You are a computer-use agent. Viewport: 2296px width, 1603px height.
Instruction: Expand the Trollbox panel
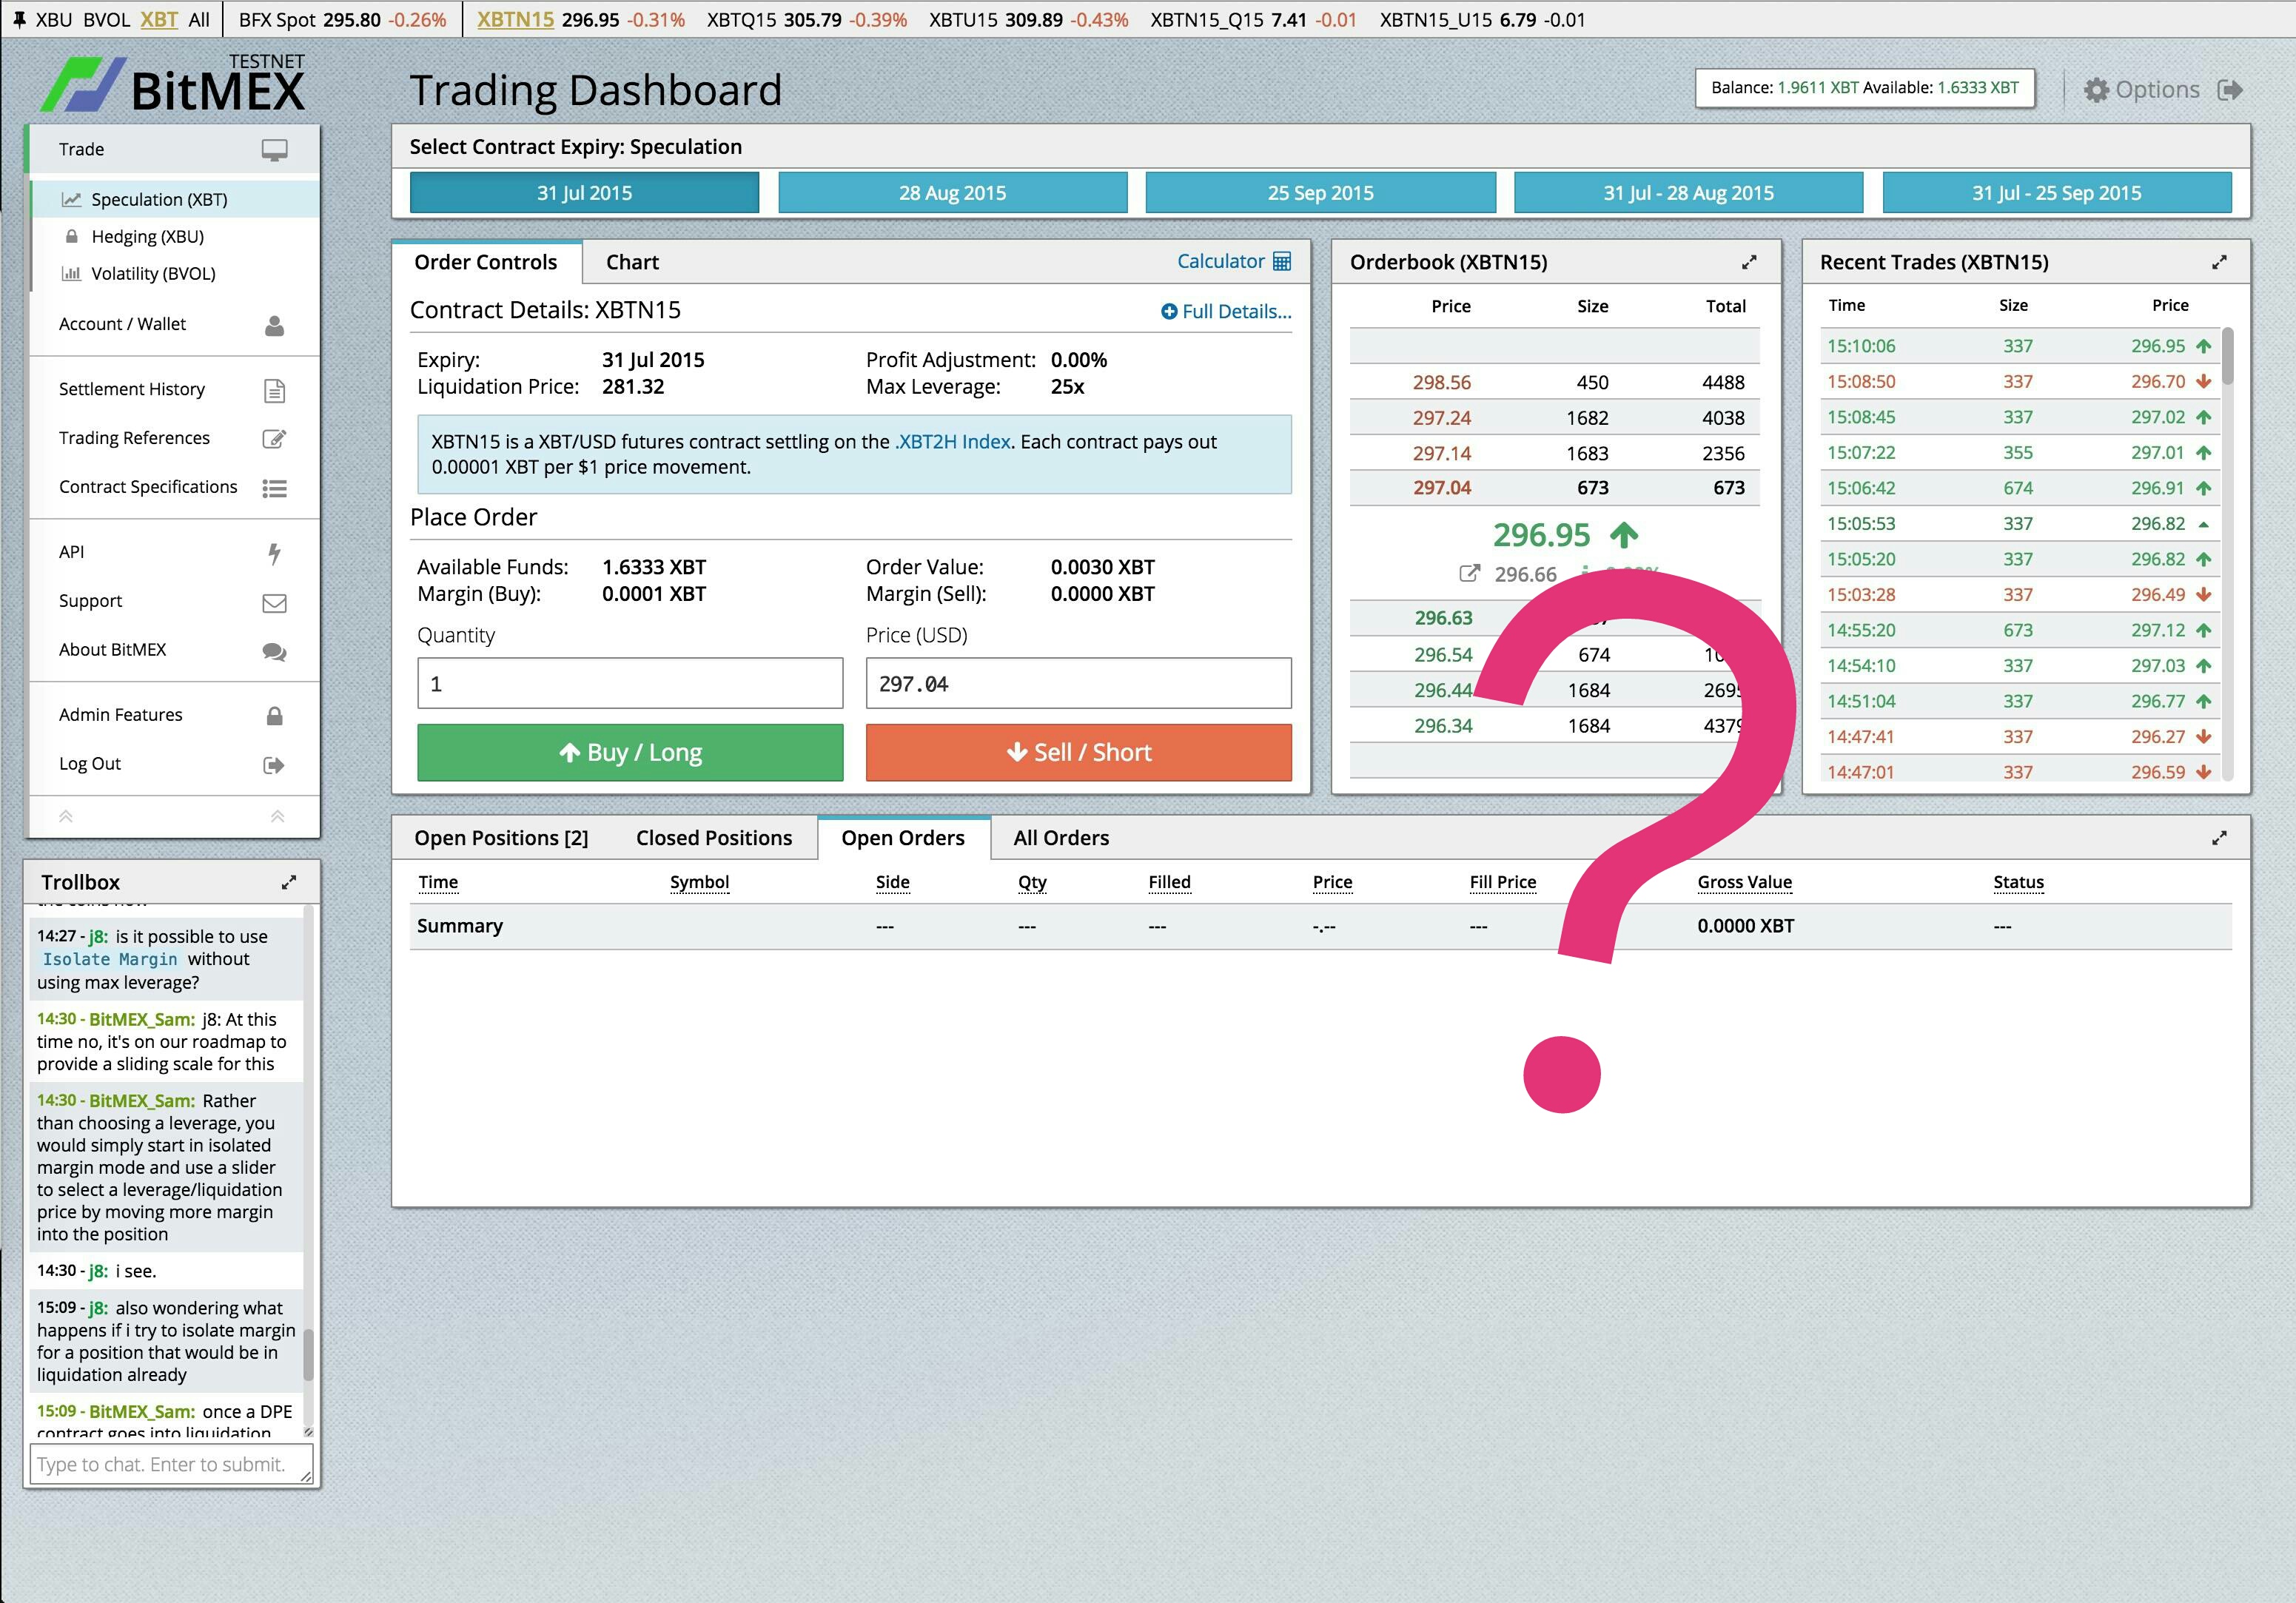click(x=289, y=882)
